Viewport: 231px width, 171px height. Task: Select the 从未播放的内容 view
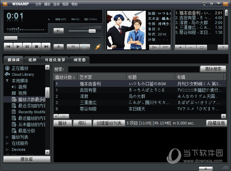(x=28, y=125)
